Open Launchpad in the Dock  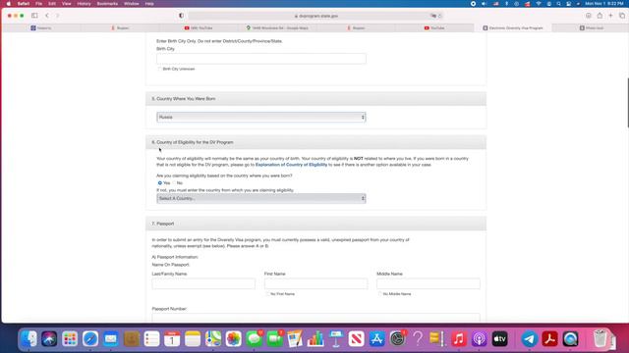(70, 339)
